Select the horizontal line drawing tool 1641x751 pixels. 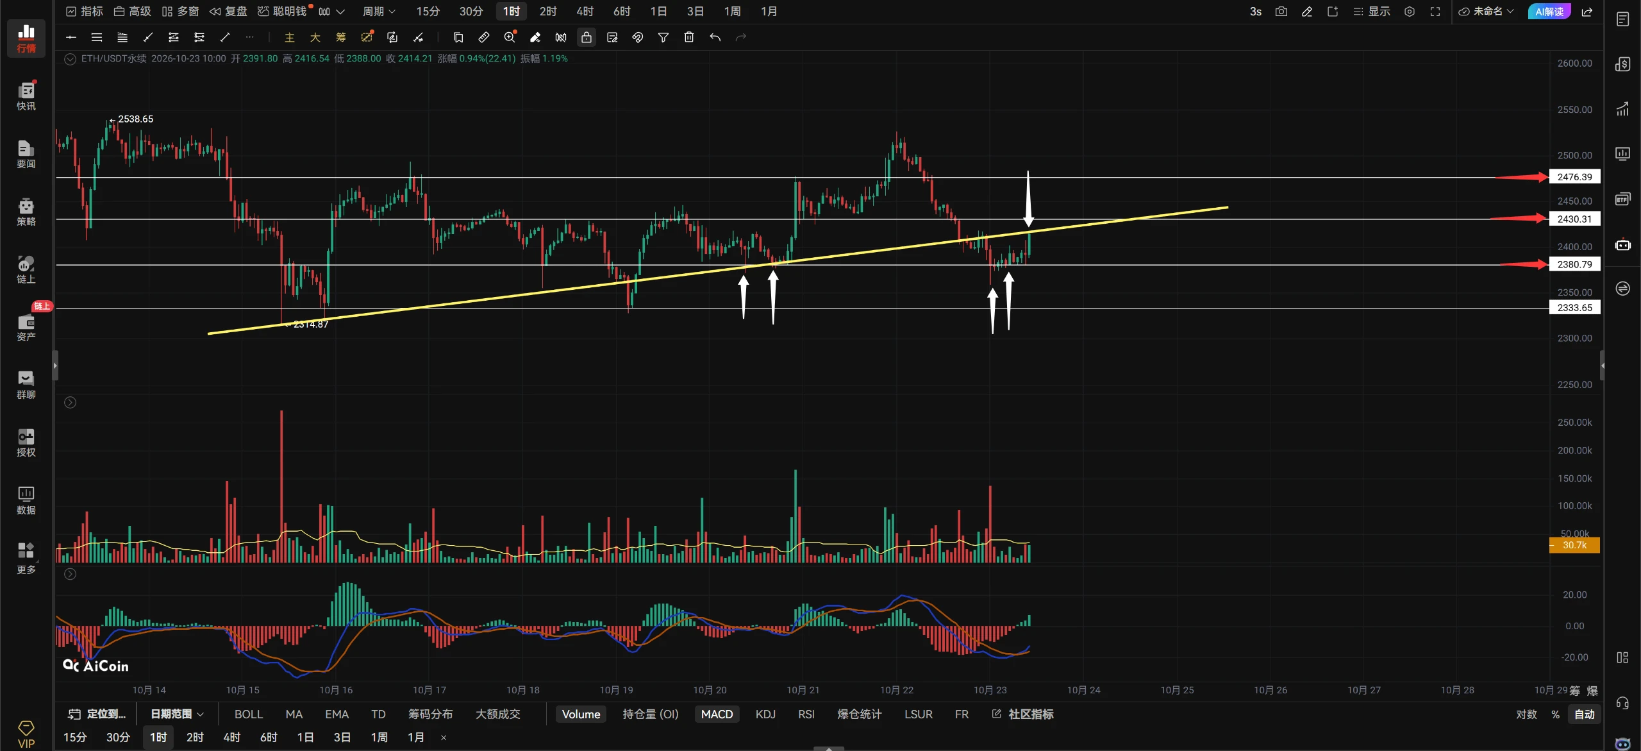tap(71, 38)
